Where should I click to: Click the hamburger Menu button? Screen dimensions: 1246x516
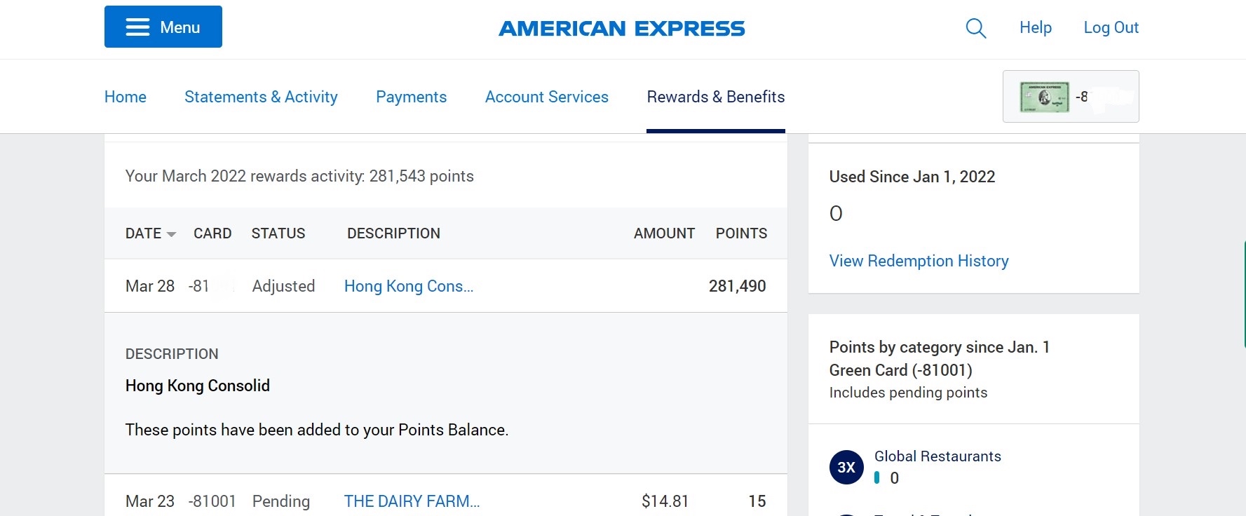tap(163, 27)
